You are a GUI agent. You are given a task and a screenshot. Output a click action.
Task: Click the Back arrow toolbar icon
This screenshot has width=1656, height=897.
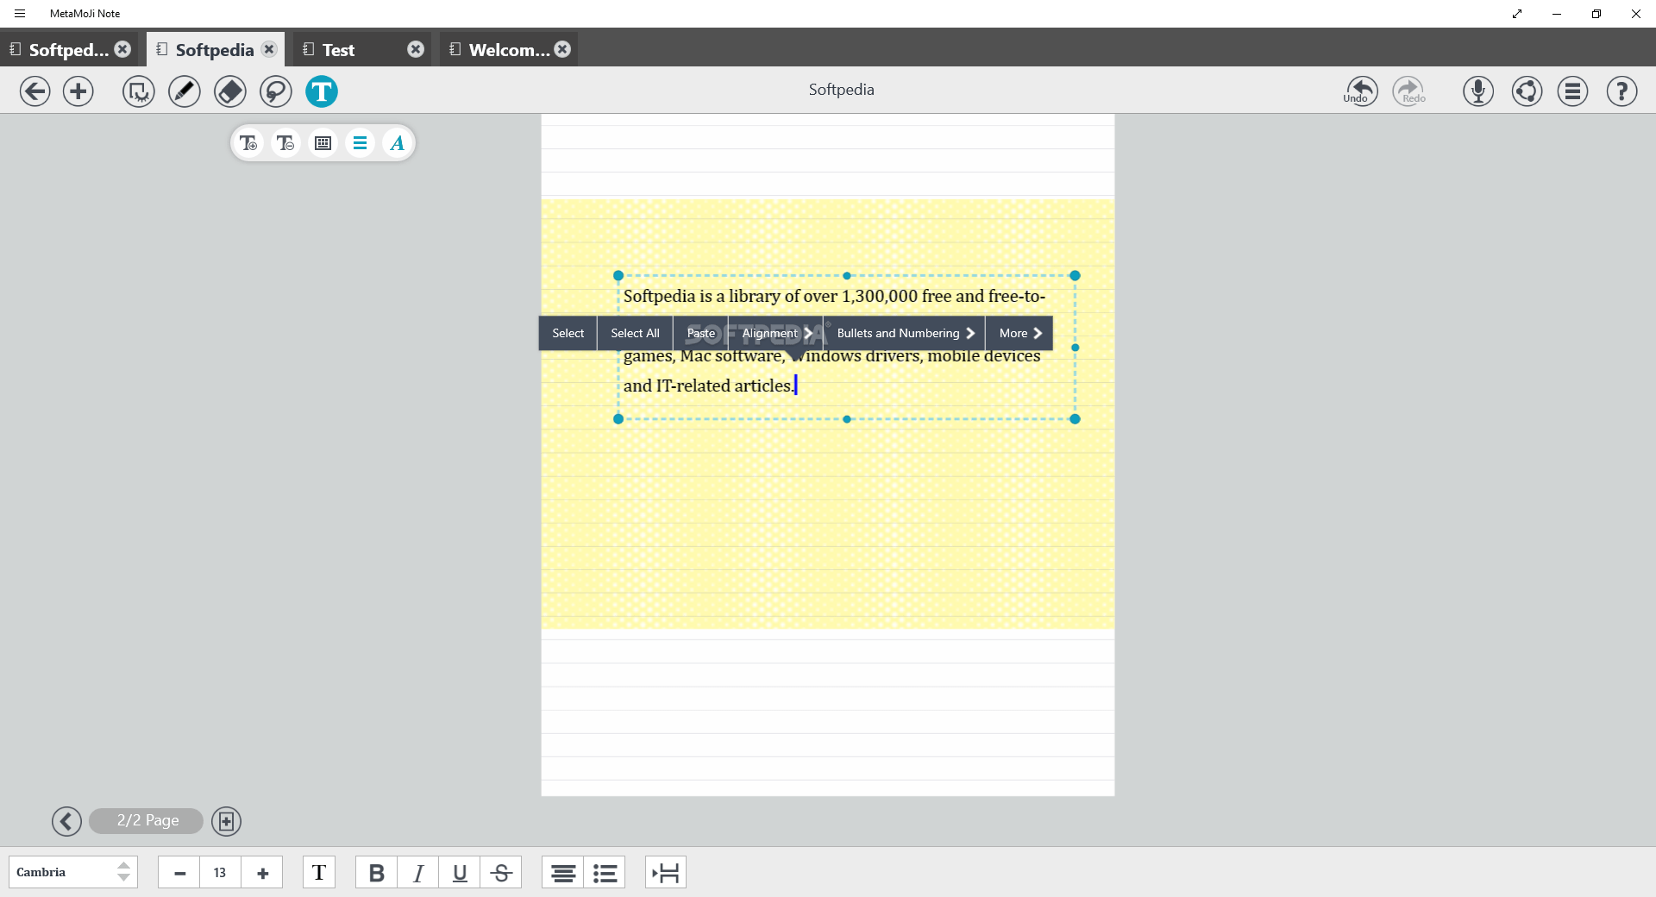click(x=34, y=91)
